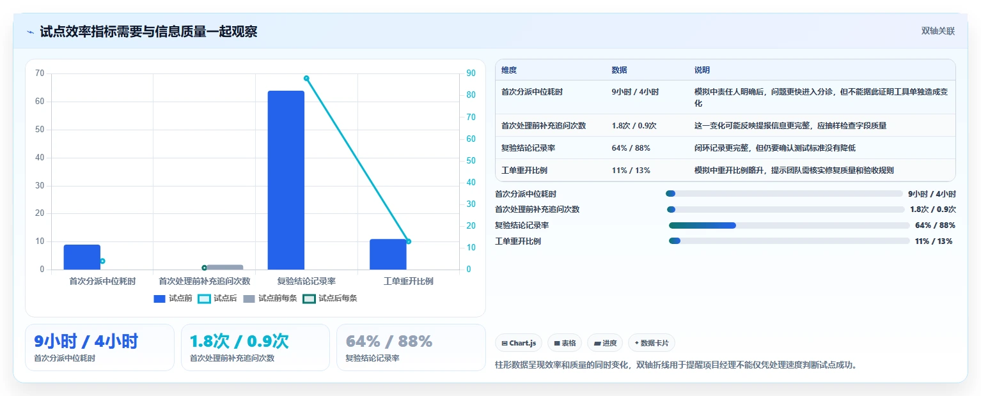This screenshot has width=981, height=396.
Task: Open the 1.8次 / 0.9次 stat card
Action: [256, 347]
